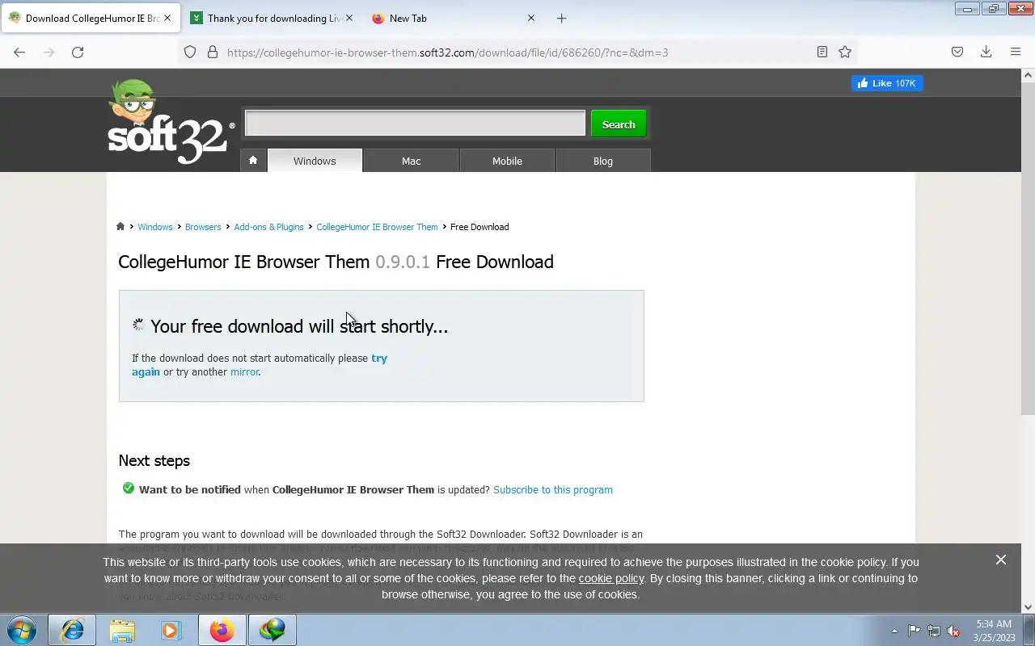Screen dimensions: 1035x646
Task: Switch to 'Thank you for downloading' tab
Action: point(272,18)
